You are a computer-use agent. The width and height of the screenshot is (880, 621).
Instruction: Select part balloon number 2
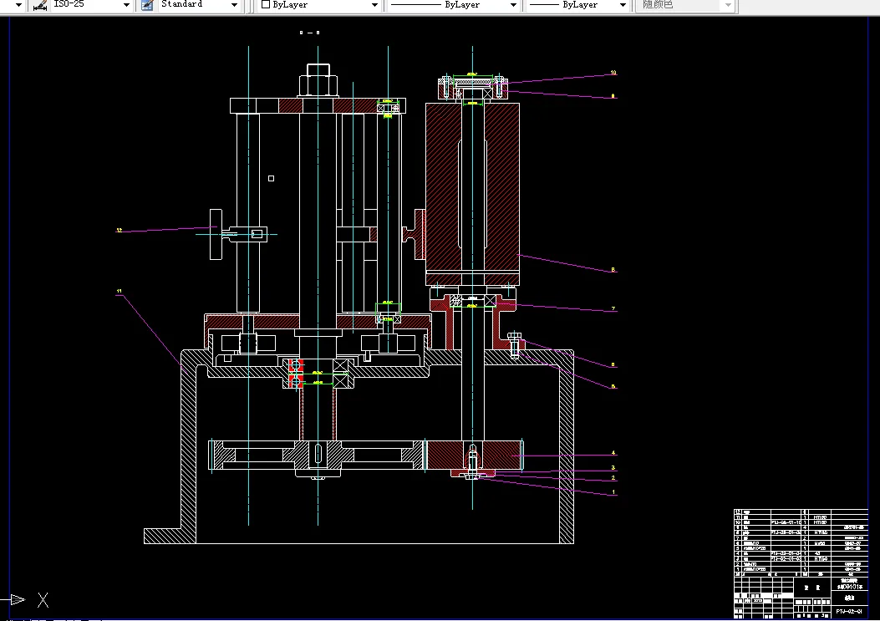click(613, 478)
